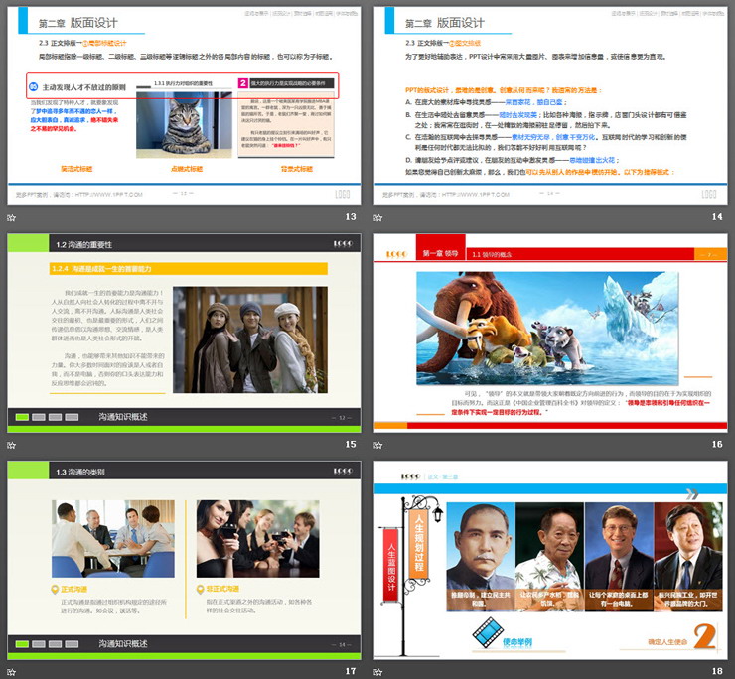Click the animation star icon under slide 18
735x679 pixels.
[x=377, y=672]
